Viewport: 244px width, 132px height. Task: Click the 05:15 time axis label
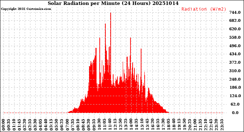[51, 125]
